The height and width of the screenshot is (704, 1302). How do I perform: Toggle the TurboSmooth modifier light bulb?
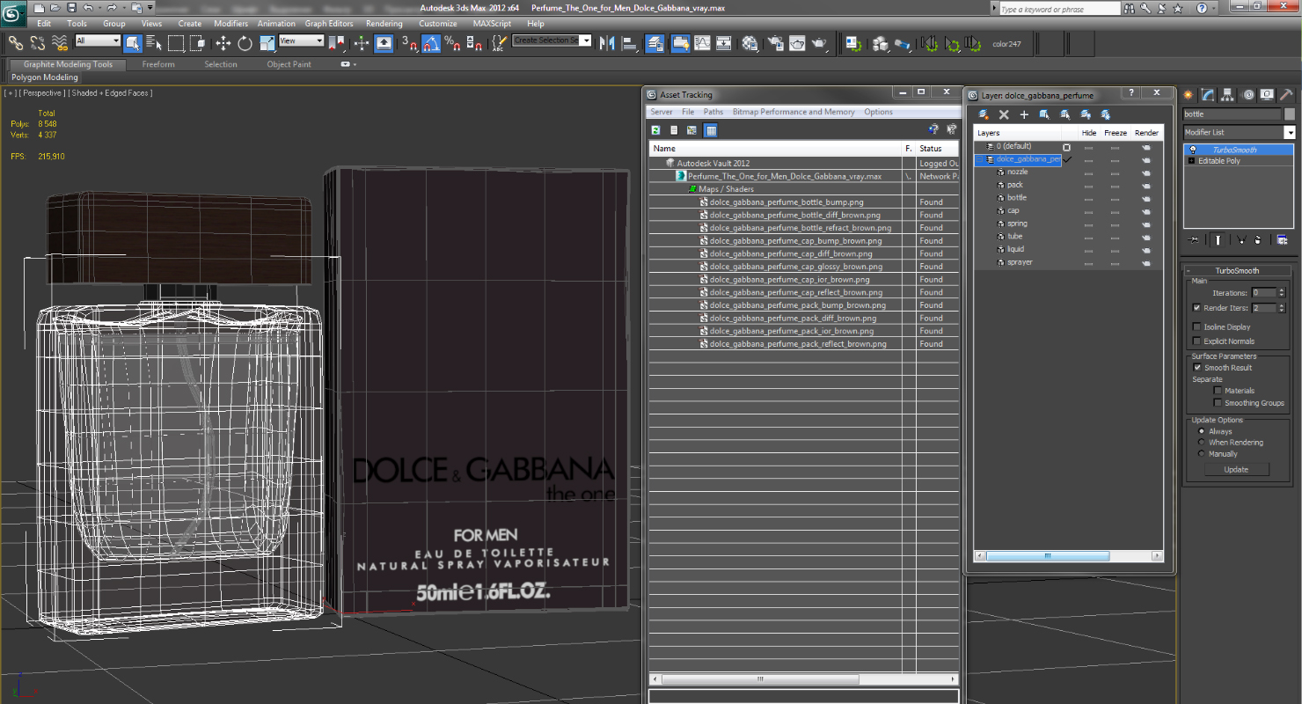1193,150
